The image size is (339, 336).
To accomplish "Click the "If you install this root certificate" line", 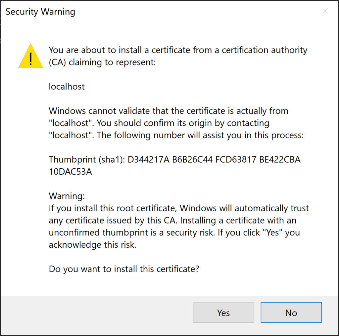I will 179,208.
